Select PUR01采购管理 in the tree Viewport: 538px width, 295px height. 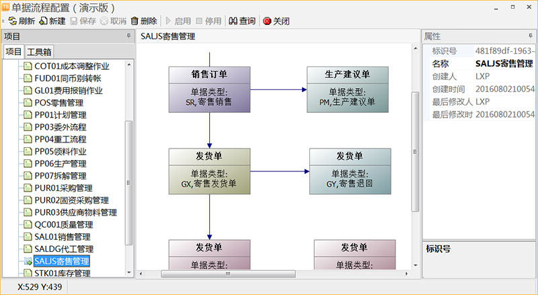coord(63,188)
